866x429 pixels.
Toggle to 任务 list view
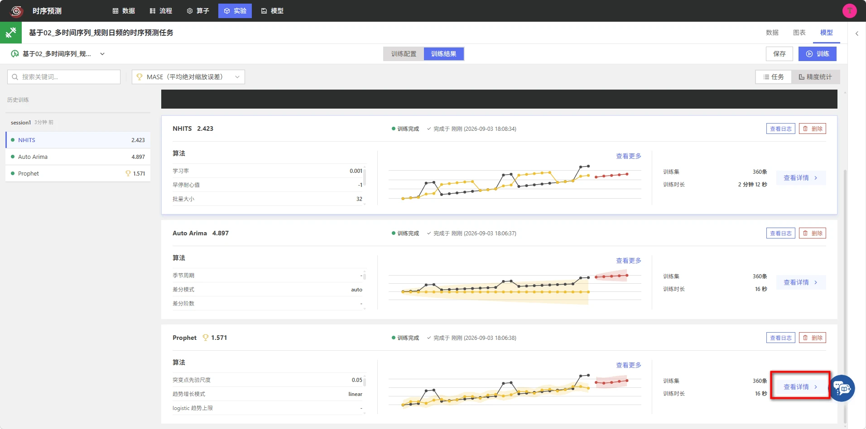coord(774,77)
